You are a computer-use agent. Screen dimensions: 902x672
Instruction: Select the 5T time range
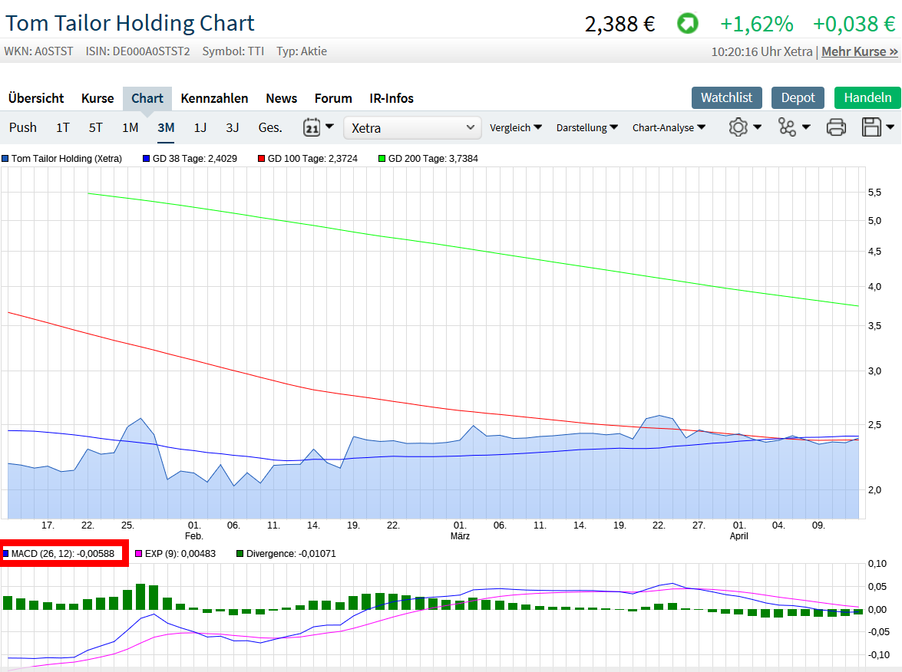(x=95, y=127)
